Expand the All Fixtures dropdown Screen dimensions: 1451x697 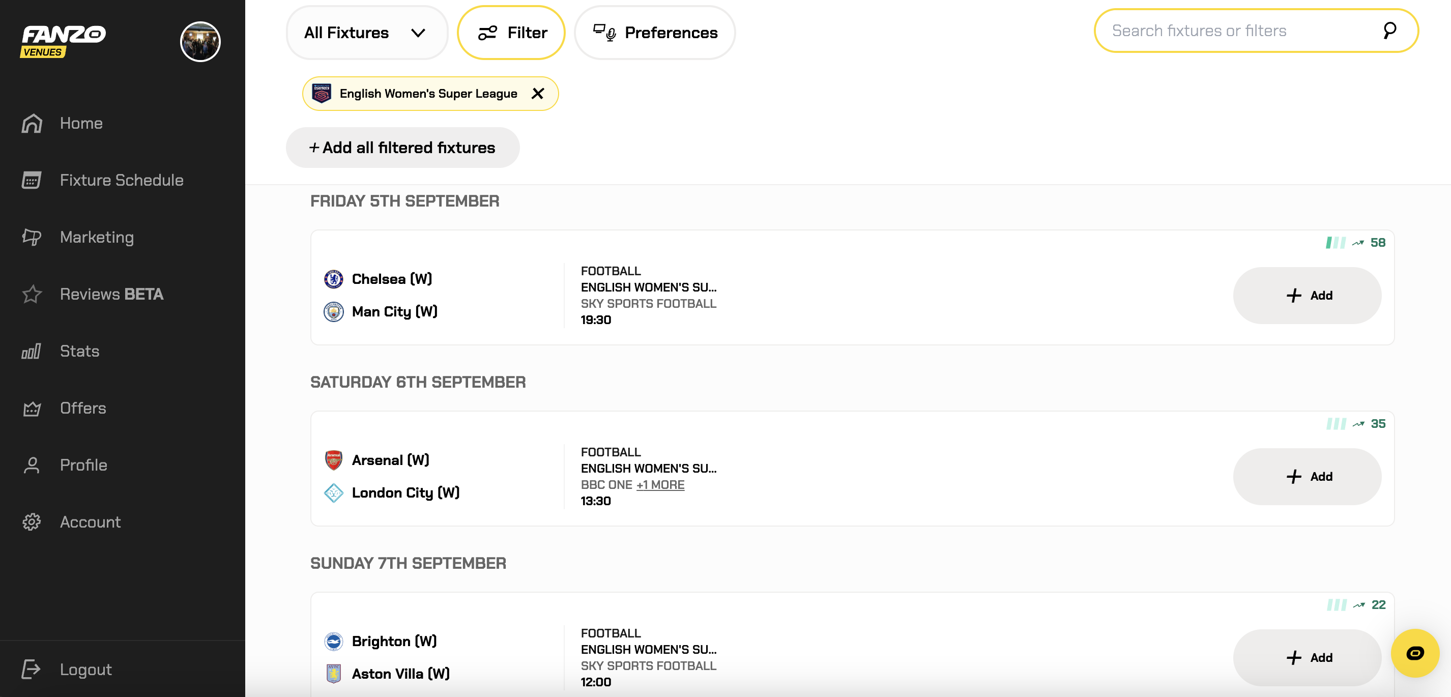(367, 33)
